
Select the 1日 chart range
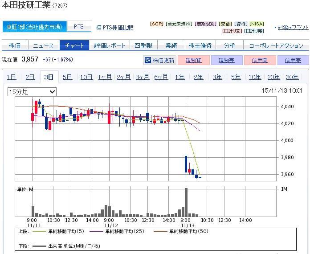(12, 77)
